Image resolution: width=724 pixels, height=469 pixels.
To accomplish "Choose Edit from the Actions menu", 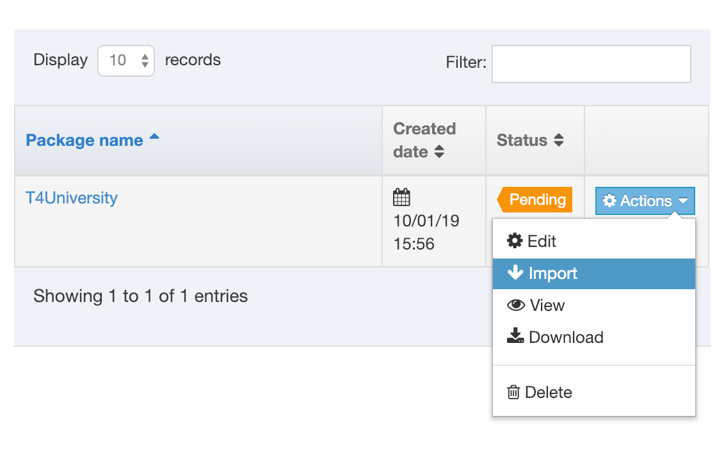I will pos(542,241).
